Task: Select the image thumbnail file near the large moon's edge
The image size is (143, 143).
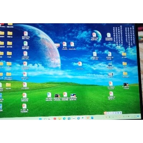Action: [57, 45]
